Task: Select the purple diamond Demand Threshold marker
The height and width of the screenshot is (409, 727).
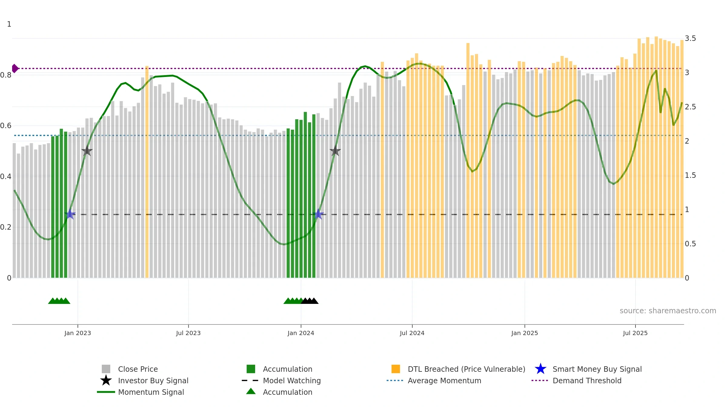Action: [15, 68]
